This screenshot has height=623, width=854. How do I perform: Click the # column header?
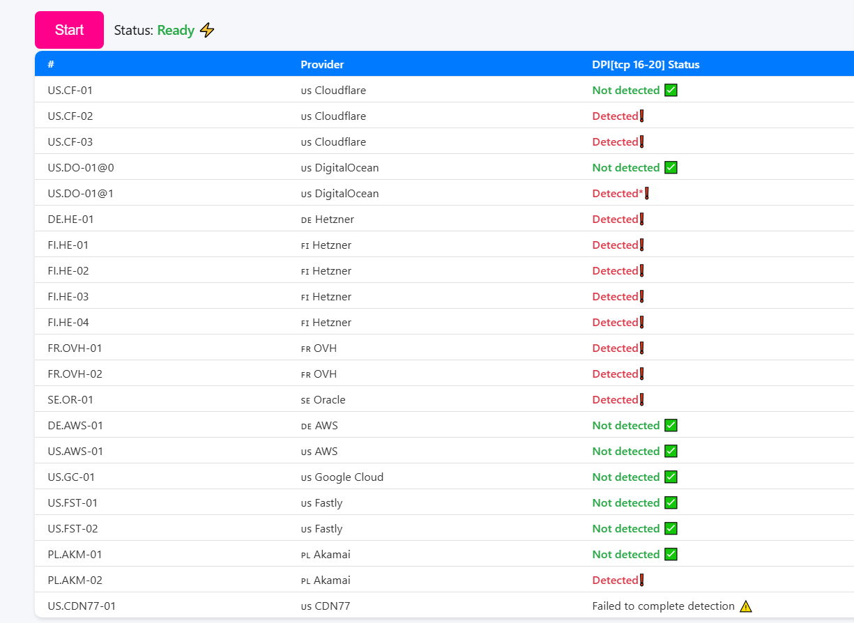[x=51, y=64]
